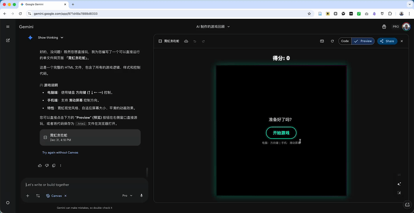Switch to the Preview view
414x213 pixels.
pyautogui.click(x=363, y=41)
